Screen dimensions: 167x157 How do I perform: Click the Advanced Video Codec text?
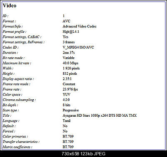(x=79, y=27)
